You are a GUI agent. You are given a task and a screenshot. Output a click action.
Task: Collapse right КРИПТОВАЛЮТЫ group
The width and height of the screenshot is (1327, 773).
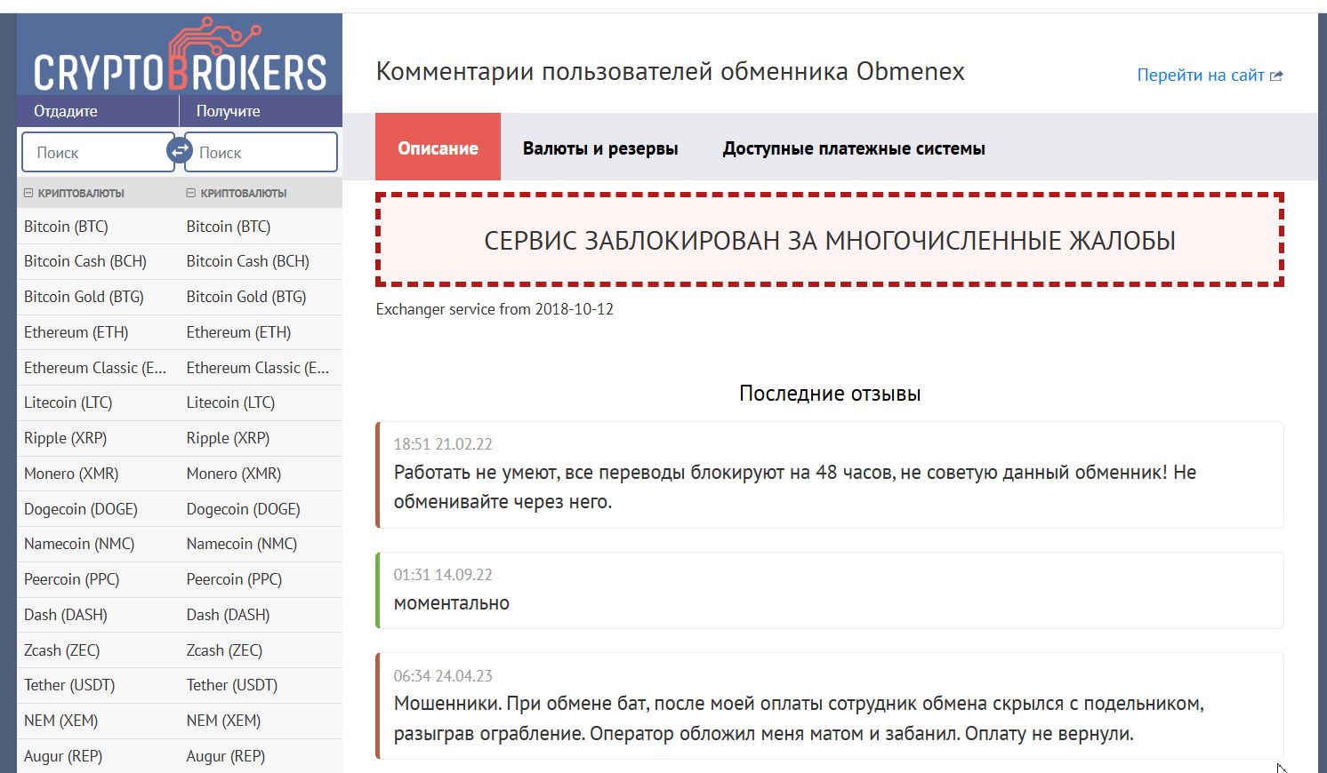[x=190, y=193]
